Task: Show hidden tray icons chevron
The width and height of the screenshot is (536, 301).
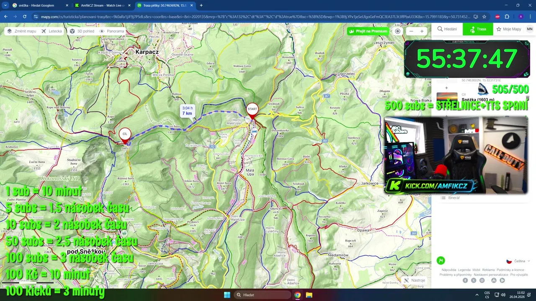Action: (x=477, y=295)
